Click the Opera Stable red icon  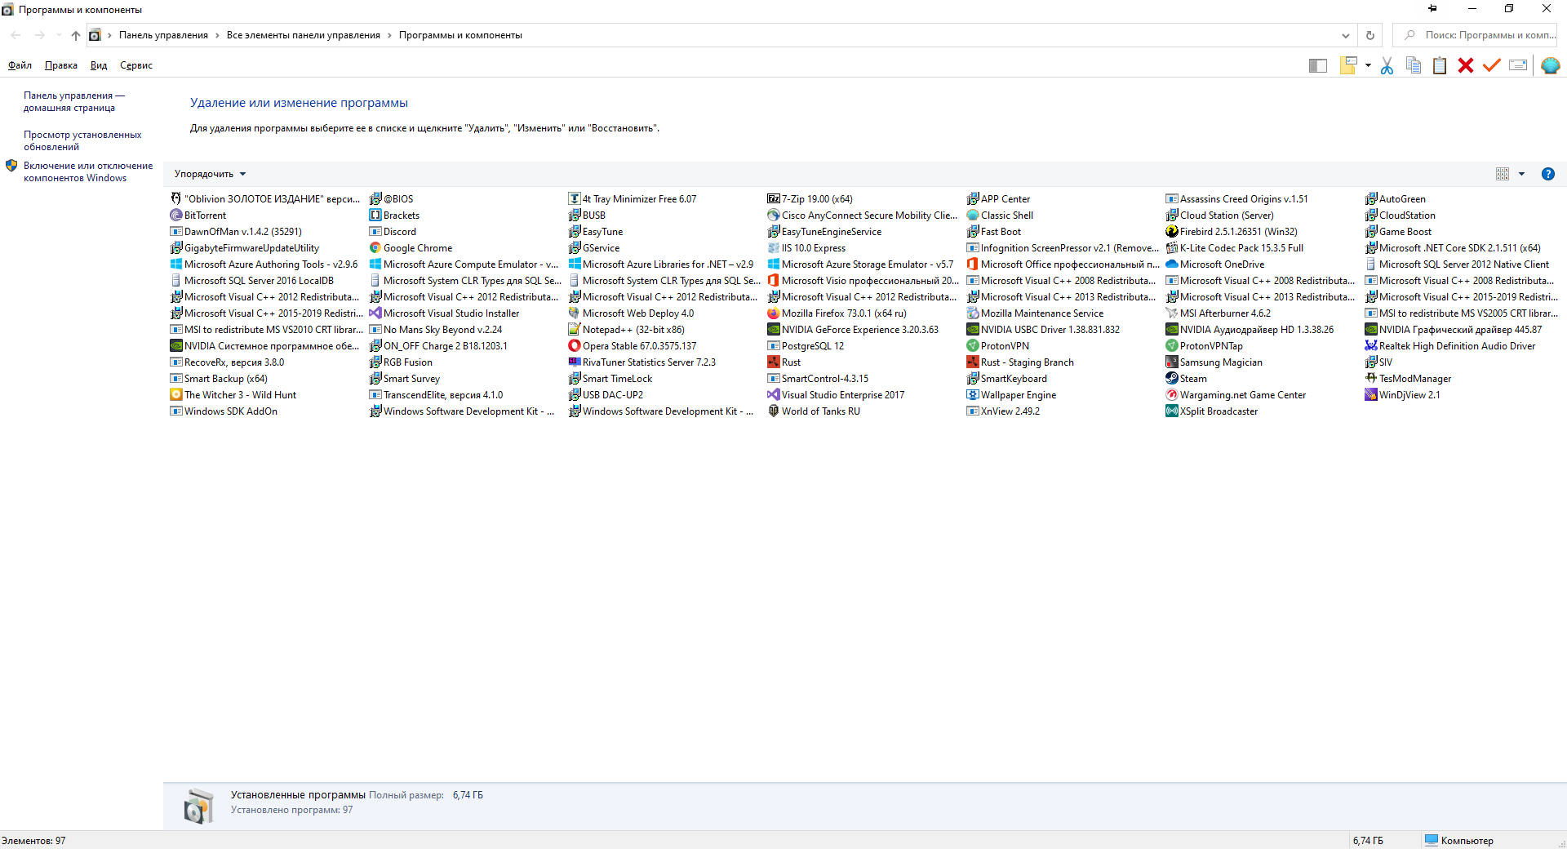coord(574,346)
